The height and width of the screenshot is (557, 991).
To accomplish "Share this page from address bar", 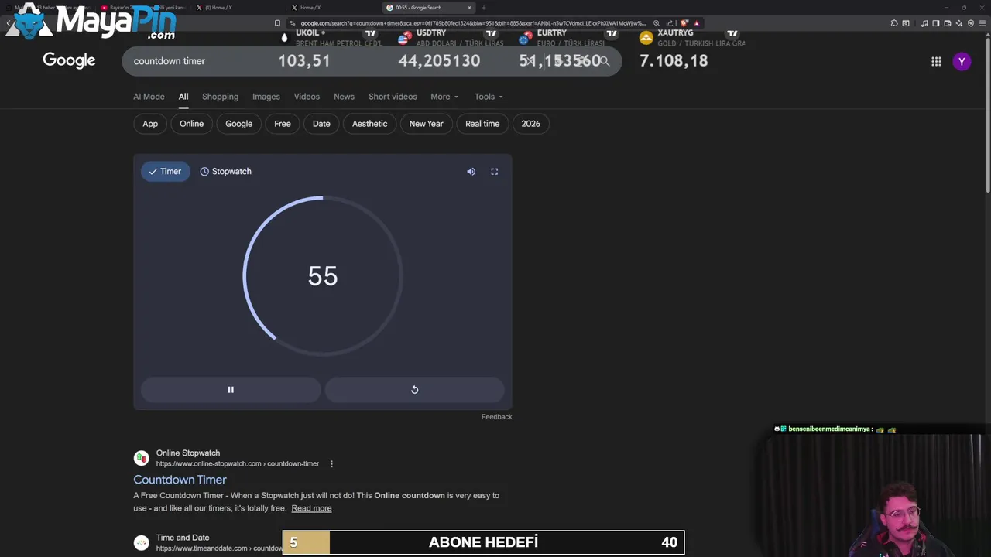I will [x=670, y=23].
